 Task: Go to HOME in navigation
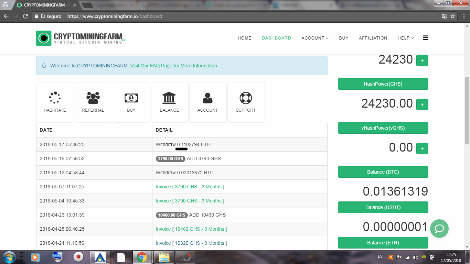245,38
